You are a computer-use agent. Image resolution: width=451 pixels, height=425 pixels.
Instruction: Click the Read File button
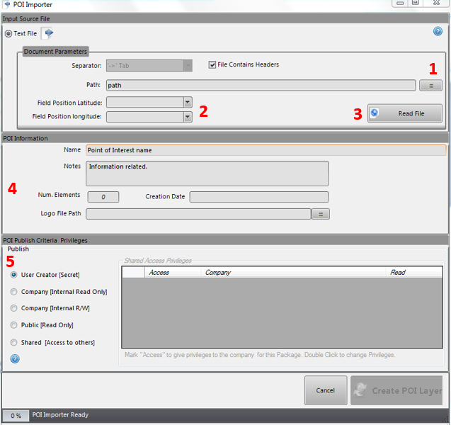pyautogui.click(x=405, y=113)
